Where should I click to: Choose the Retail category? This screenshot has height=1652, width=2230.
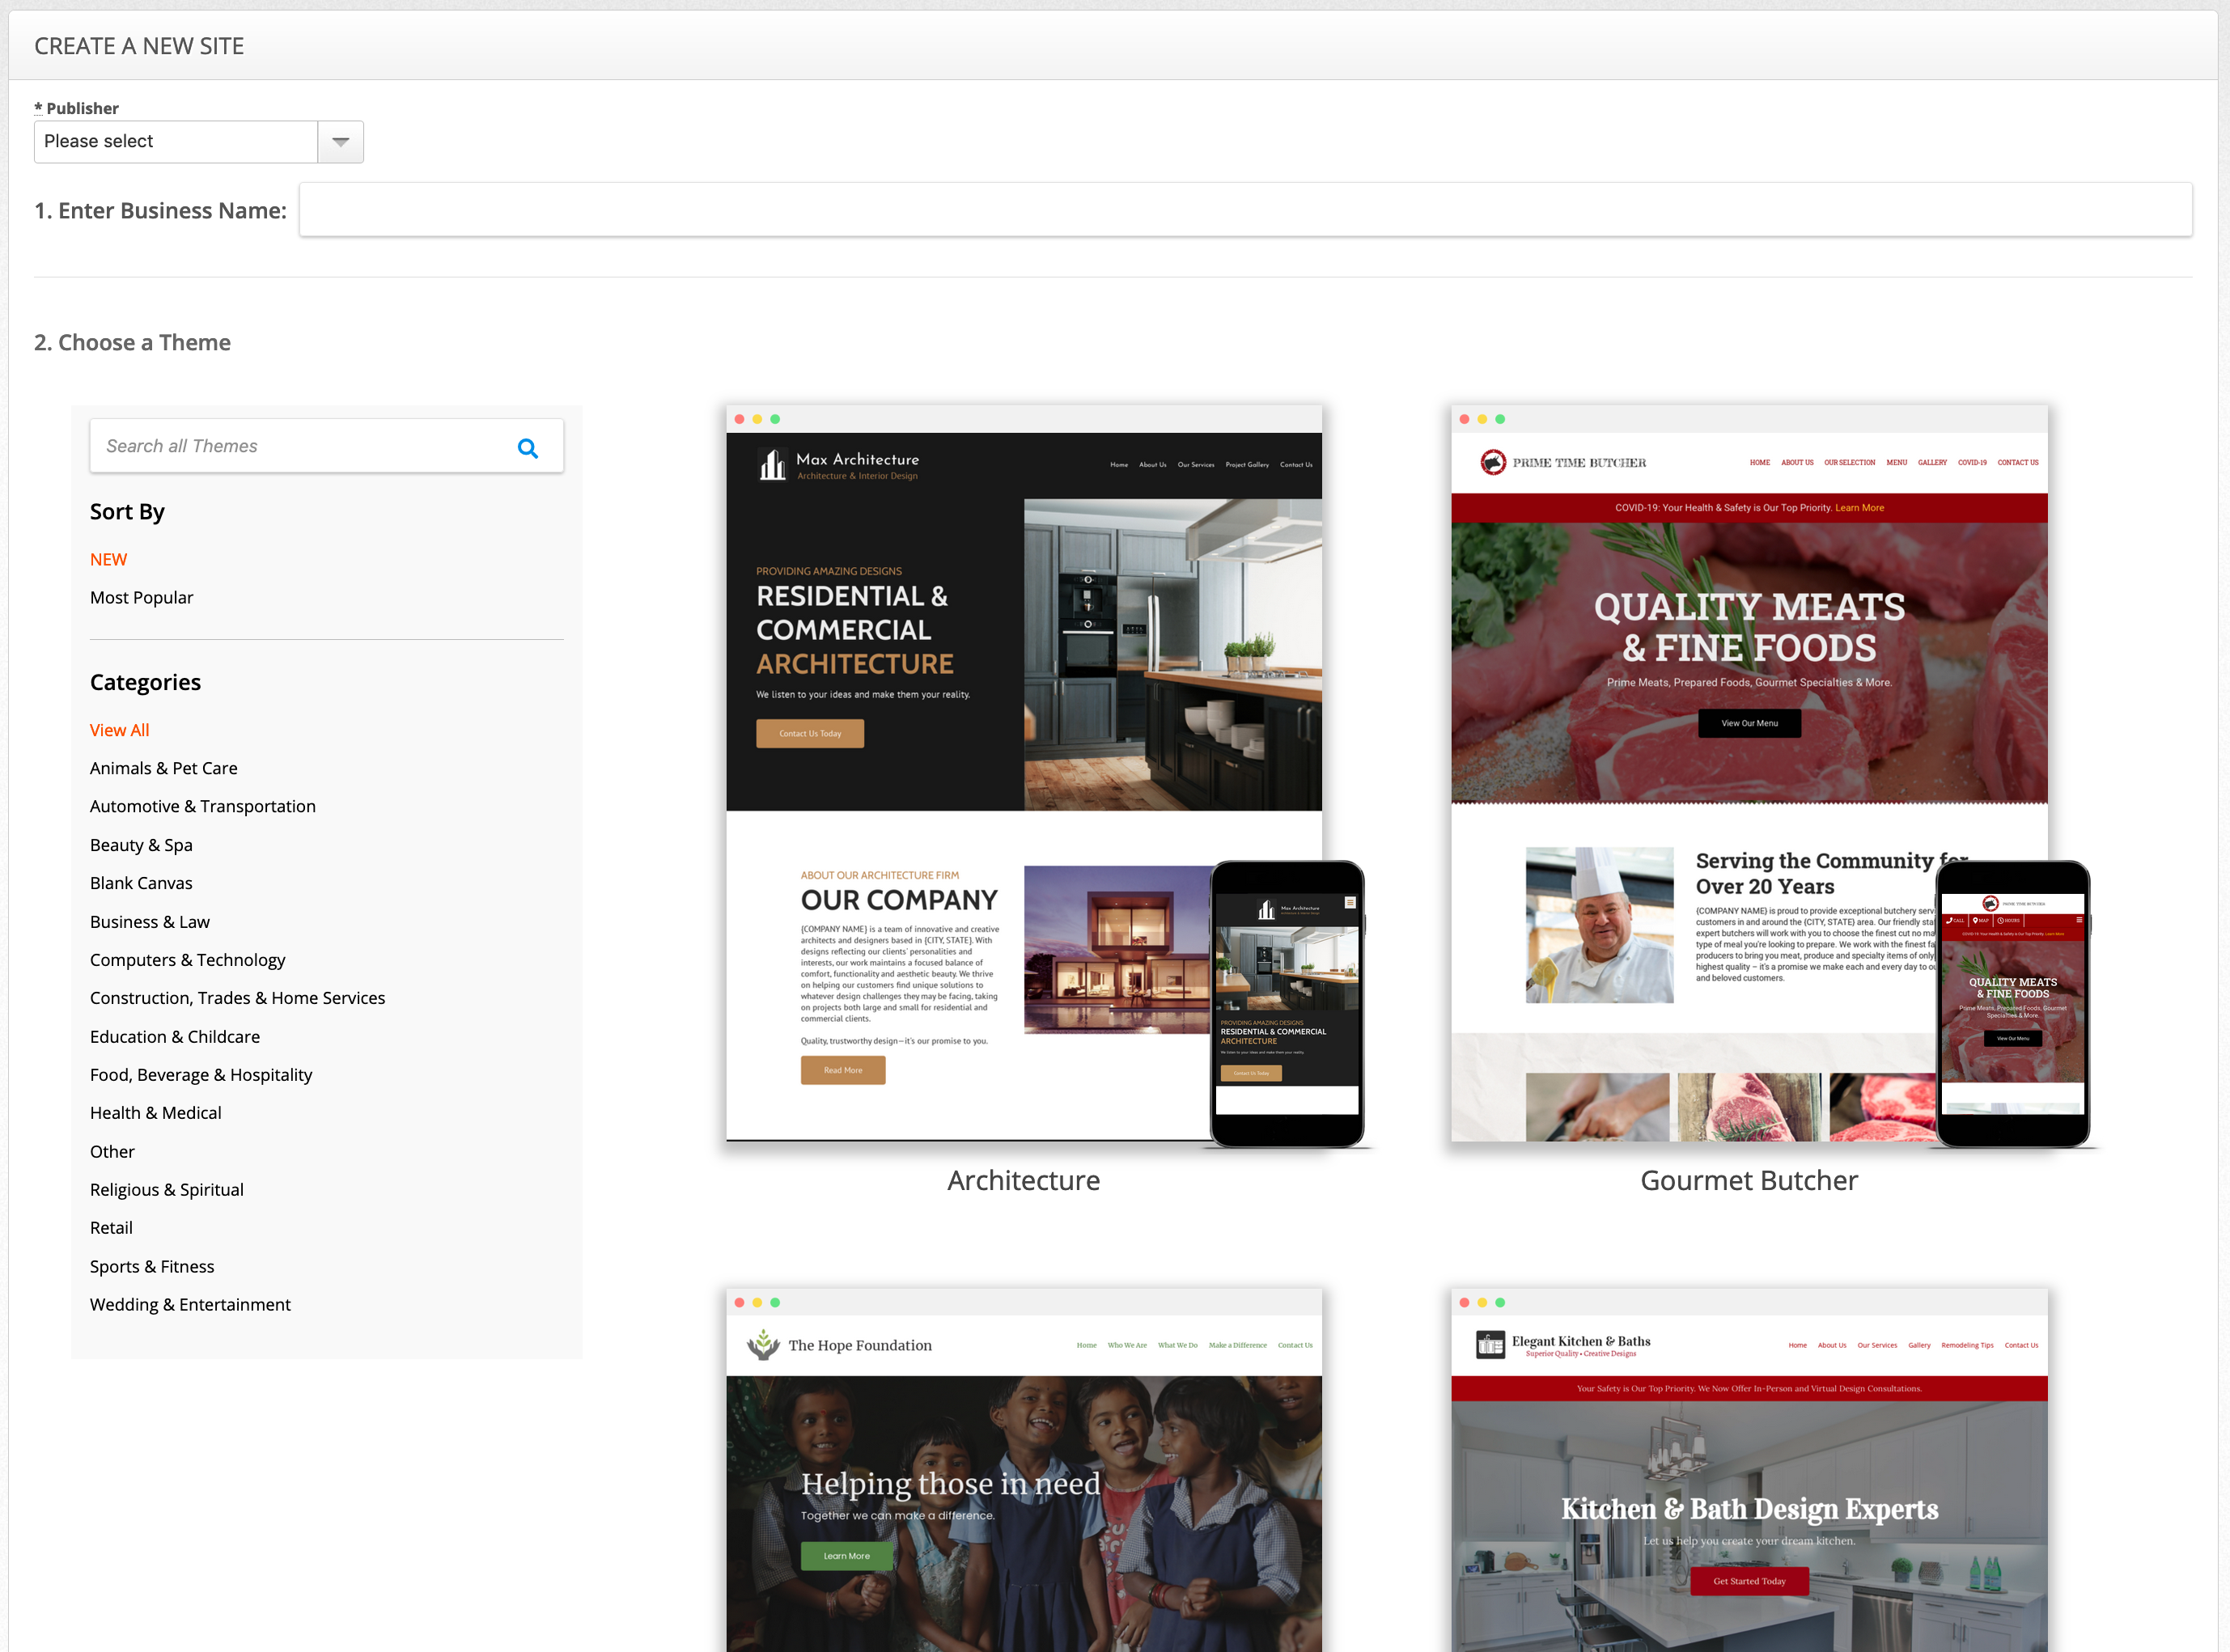111,1228
